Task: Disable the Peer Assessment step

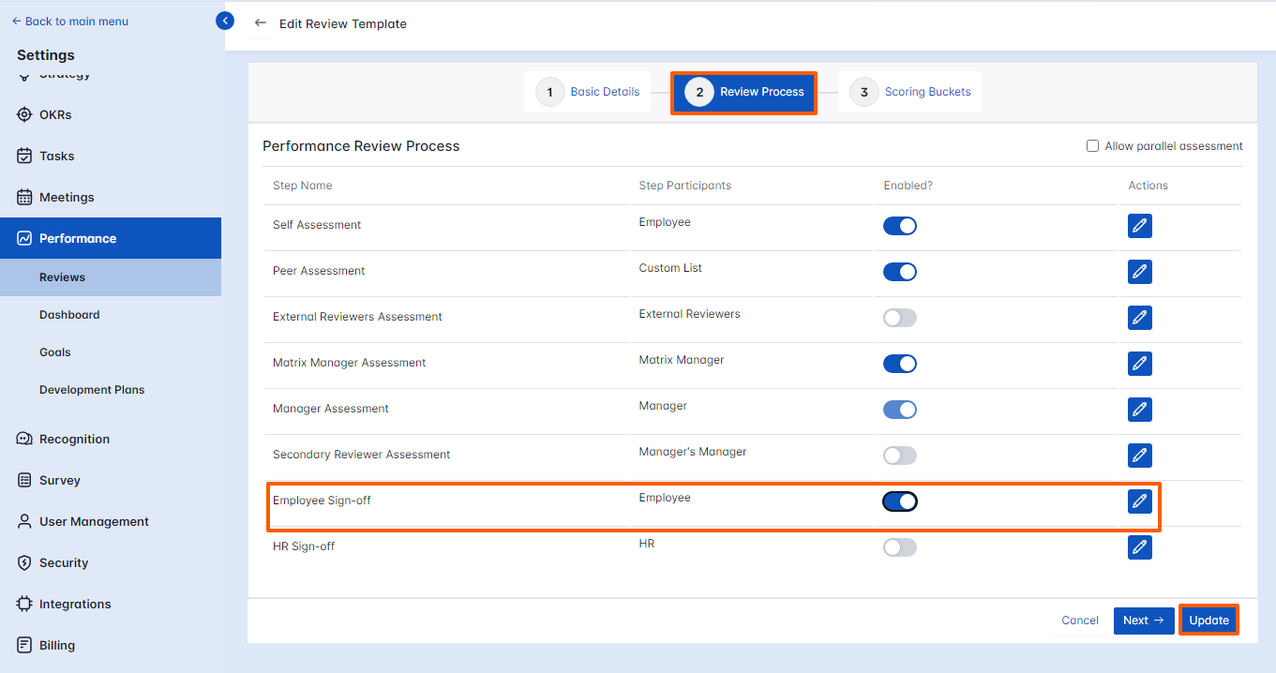Action: point(899,271)
